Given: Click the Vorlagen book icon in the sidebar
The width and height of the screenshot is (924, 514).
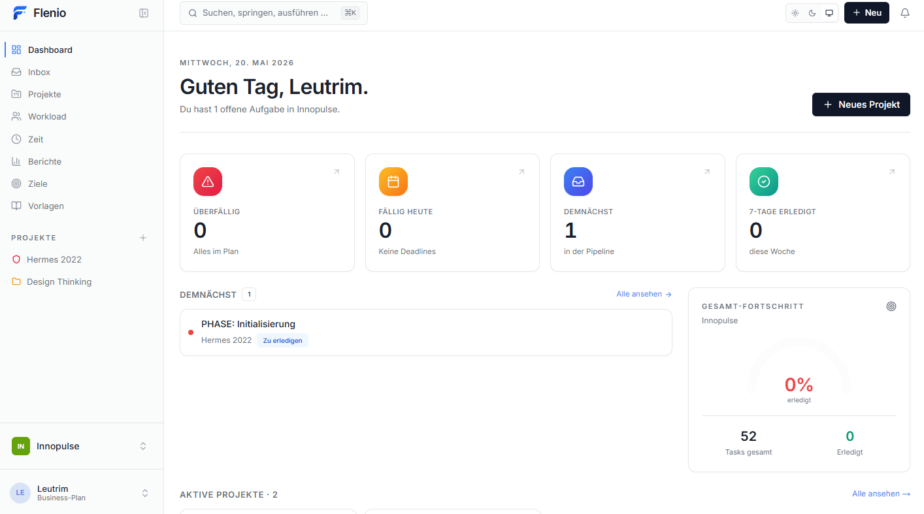Looking at the screenshot, I should (x=16, y=206).
